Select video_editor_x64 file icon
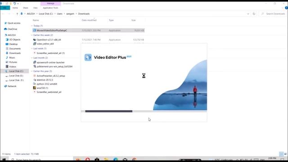 tap(35, 44)
